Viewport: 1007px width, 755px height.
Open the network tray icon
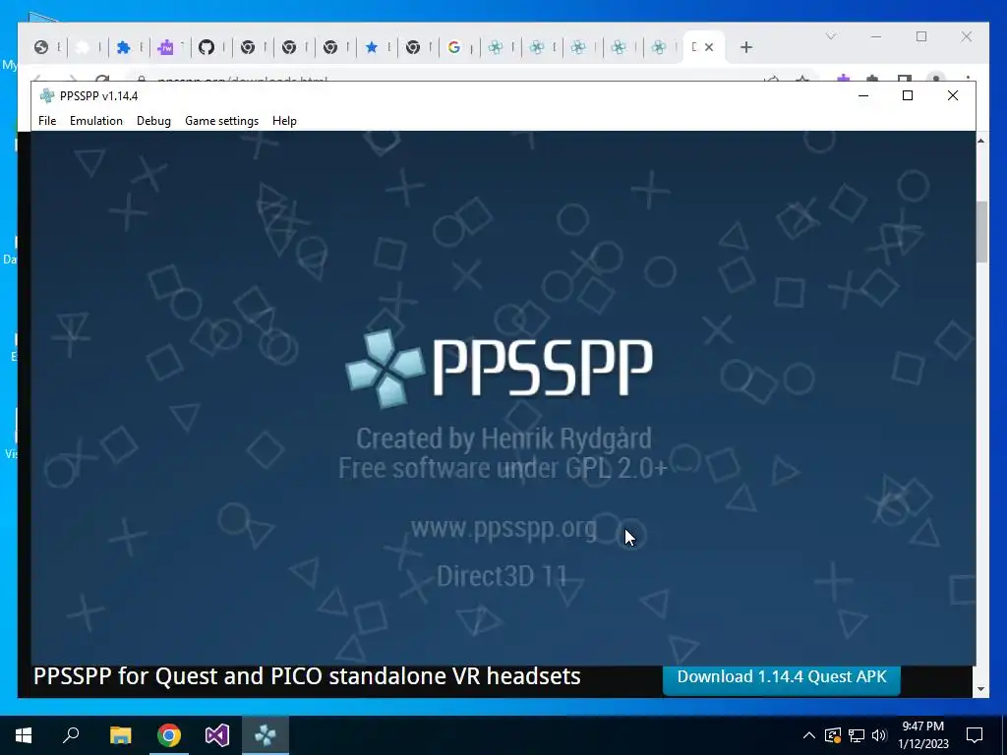(857, 735)
